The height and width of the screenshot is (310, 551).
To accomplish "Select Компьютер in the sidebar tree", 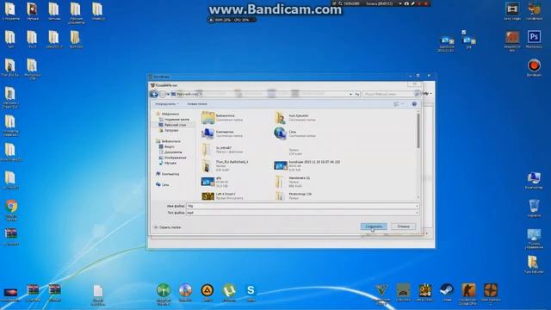I will pos(168,174).
